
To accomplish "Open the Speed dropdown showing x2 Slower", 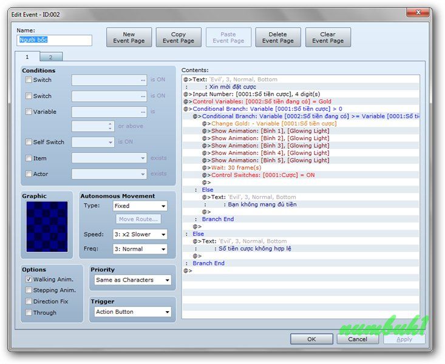I will pyautogui.click(x=140, y=234).
